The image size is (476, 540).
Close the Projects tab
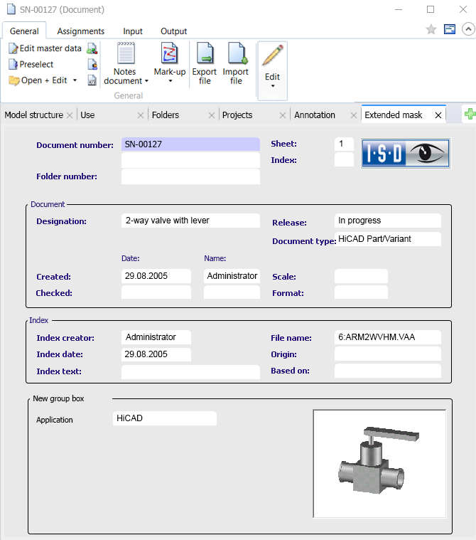click(x=283, y=115)
